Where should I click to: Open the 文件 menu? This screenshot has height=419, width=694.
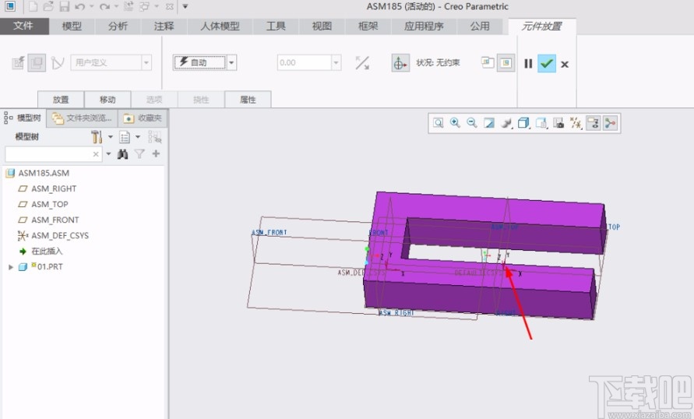click(x=24, y=26)
